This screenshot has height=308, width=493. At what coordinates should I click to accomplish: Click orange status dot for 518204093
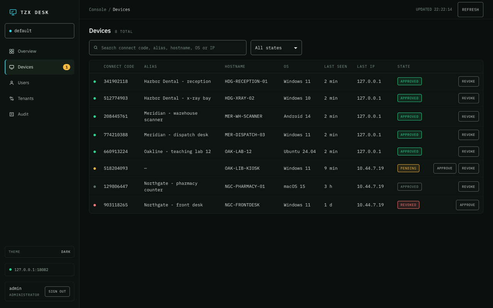pos(95,169)
